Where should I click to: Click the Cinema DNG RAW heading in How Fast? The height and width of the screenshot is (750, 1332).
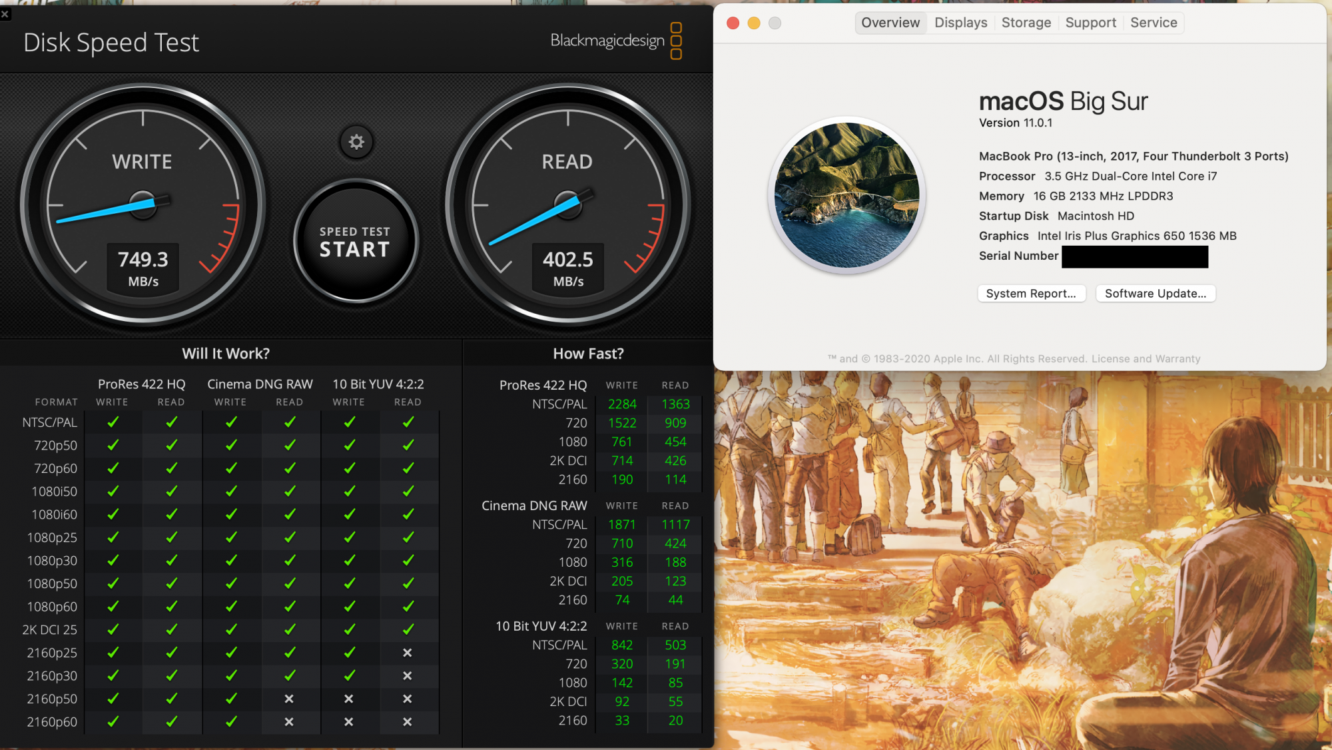(534, 506)
